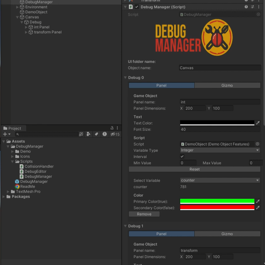Uncheck the Interval checkbox
Image resolution: width=265 pixels, height=265 pixels.
point(182,156)
